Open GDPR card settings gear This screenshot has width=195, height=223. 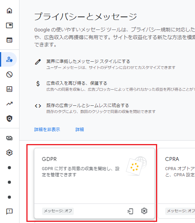[x=144, y=211]
